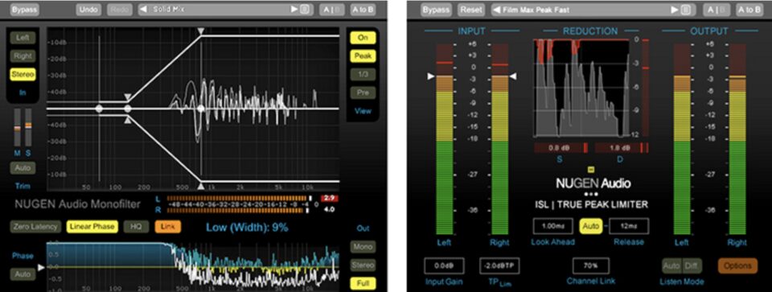The height and width of the screenshot is (292, 772).
Task: Set output to Mono
Action: [x=363, y=246]
